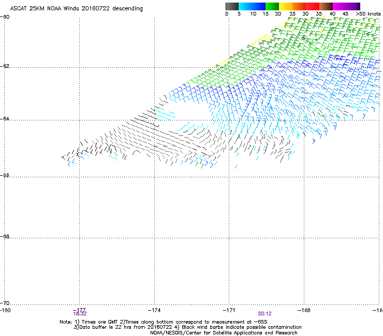Select the magenta 40-45 knots color segment

(340, 6)
